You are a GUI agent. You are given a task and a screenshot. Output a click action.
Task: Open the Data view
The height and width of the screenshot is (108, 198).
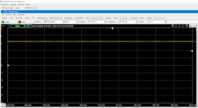point(87,18)
